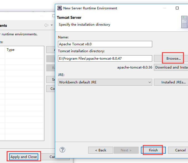Minimize the New Server Runtime Environment dialog
Viewport: 188px width, 163px height.
coord(165,8)
